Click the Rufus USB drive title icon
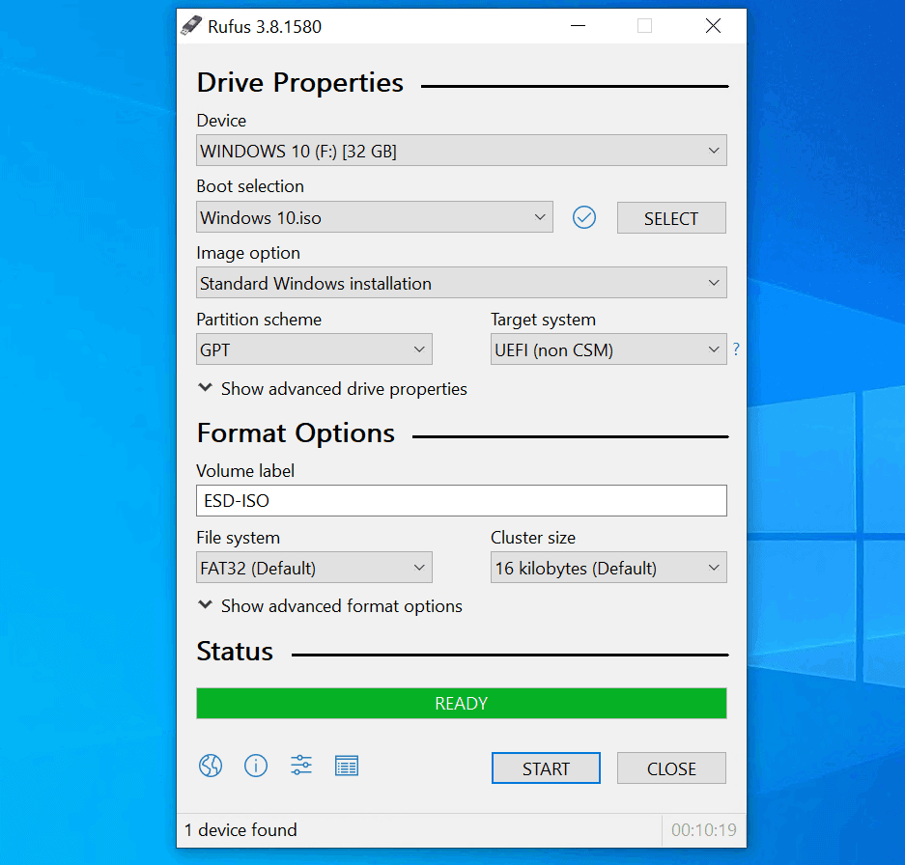This screenshot has height=865, width=905. click(191, 26)
